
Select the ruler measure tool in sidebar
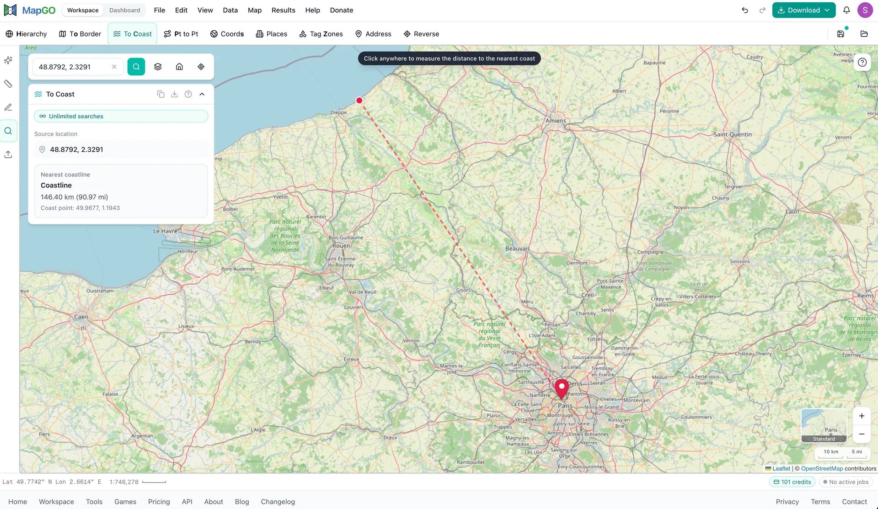(x=8, y=84)
